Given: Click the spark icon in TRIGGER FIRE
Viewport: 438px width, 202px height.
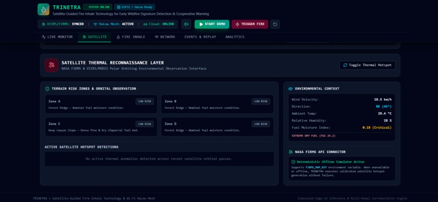Looking at the screenshot, I should coord(237,24).
